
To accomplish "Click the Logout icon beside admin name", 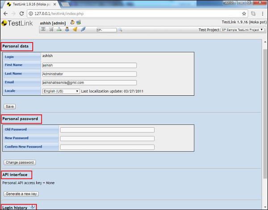I will tap(79, 22).
